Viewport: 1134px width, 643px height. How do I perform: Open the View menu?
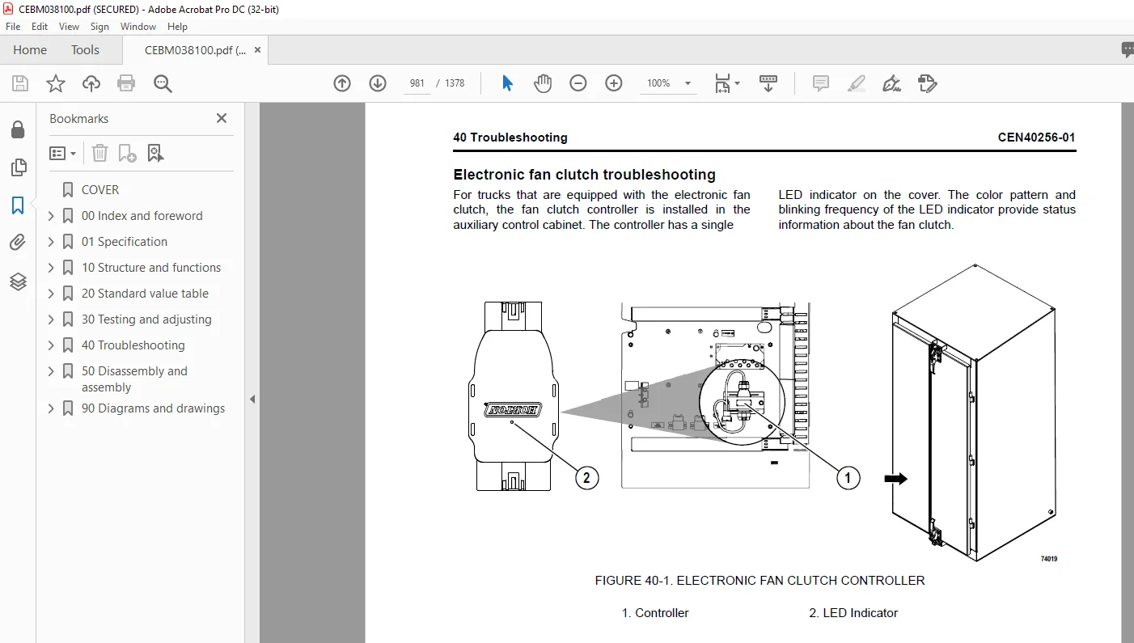(x=69, y=27)
